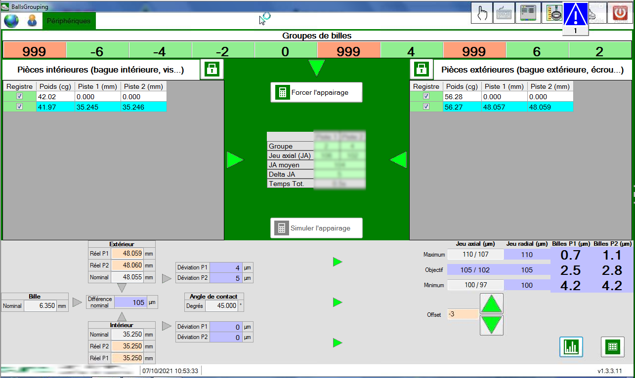This screenshot has width=635, height=378.
Task: Click the red power shutdown button
Action: (x=620, y=13)
